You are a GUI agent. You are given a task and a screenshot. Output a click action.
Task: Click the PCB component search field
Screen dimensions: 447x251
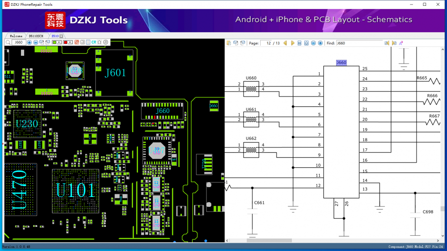pyautogui.click(x=18, y=42)
